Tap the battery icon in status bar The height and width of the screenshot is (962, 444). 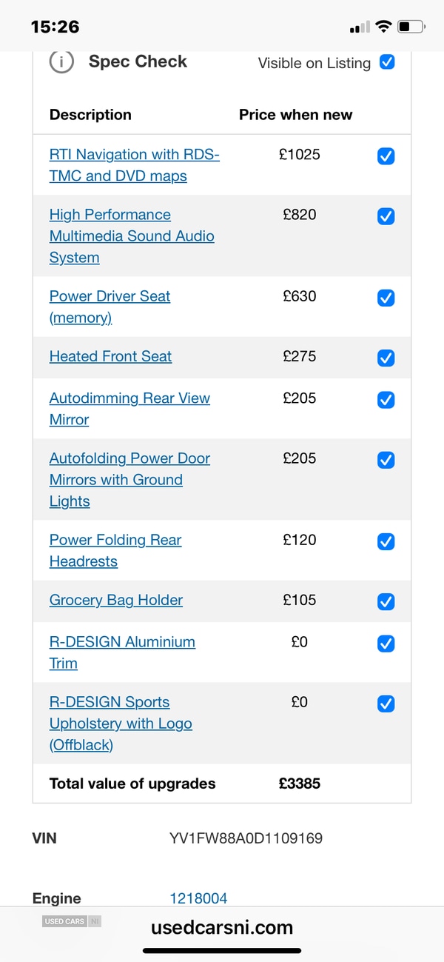point(411,27)
